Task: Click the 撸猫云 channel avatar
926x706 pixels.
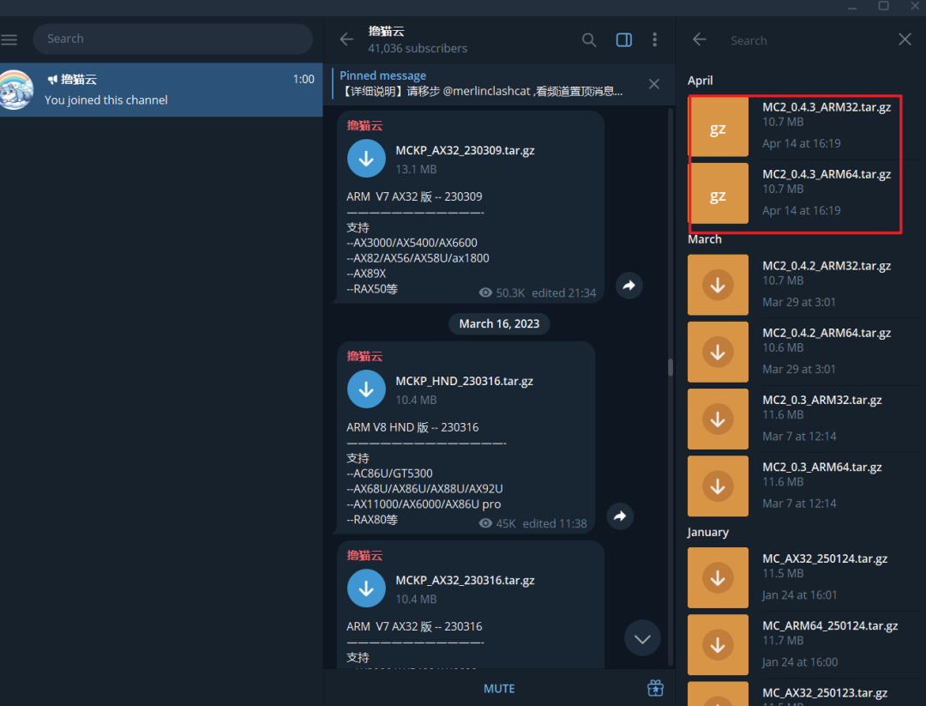Action: pos(16,90)
